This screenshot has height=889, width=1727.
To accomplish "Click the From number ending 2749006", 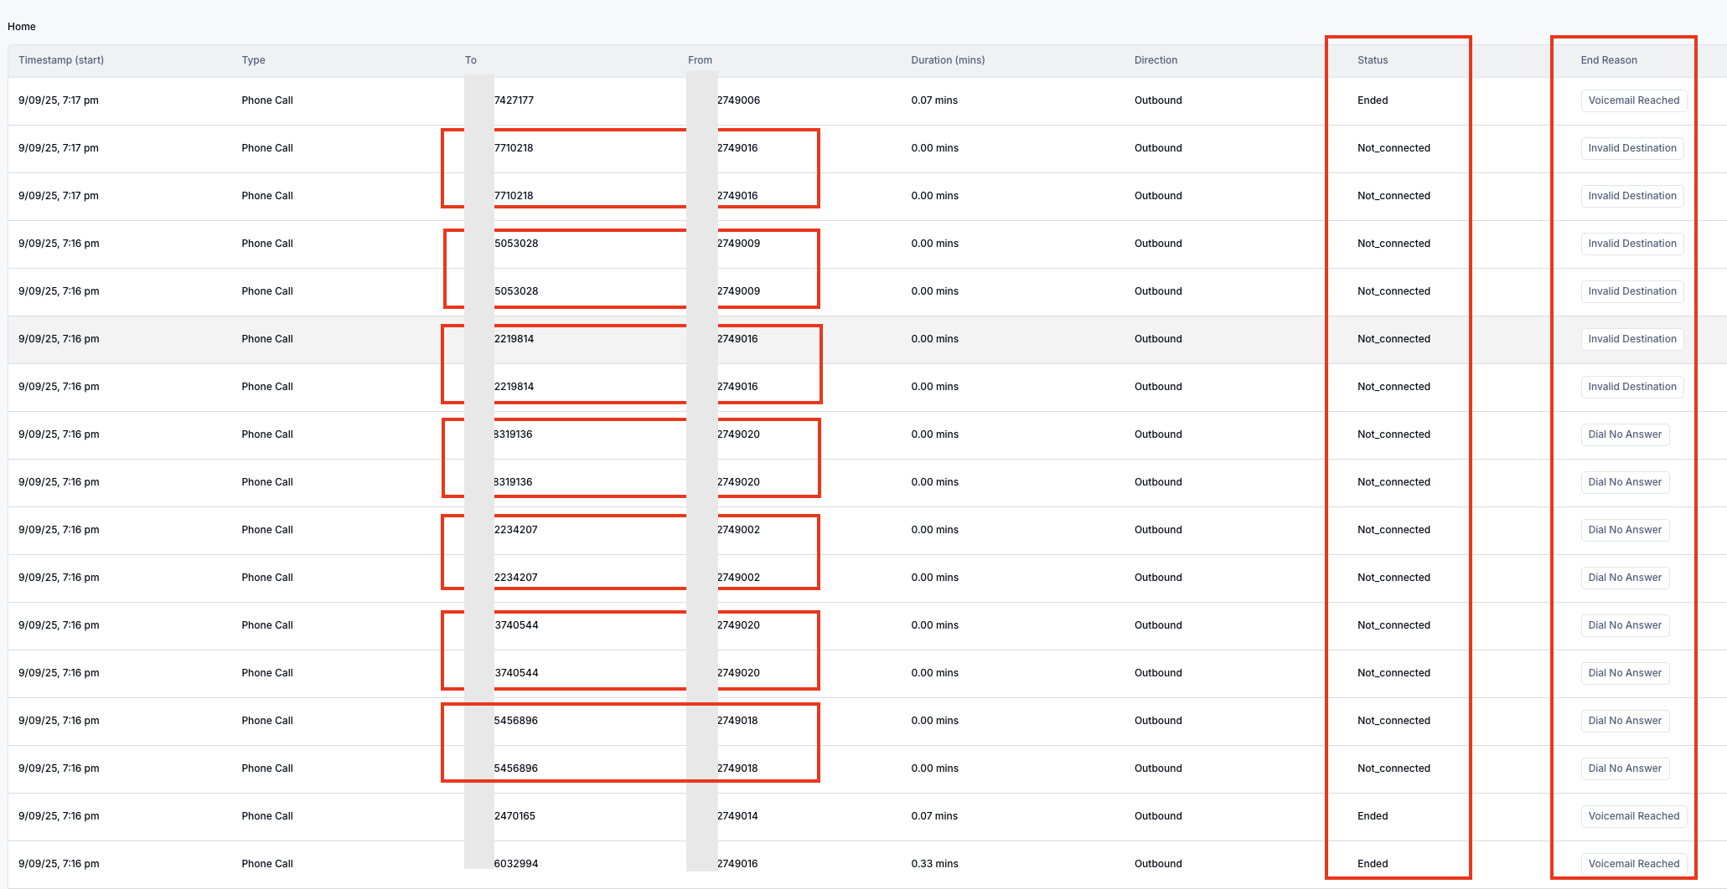I will pos(738,100).
